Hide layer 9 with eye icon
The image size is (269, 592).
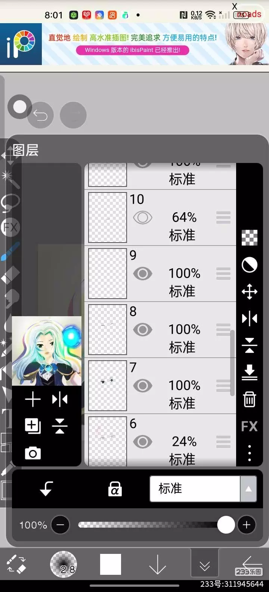(143, 274)
